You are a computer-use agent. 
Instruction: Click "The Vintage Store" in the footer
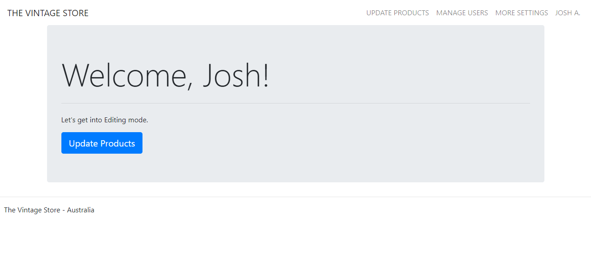[x=32, y=210]
